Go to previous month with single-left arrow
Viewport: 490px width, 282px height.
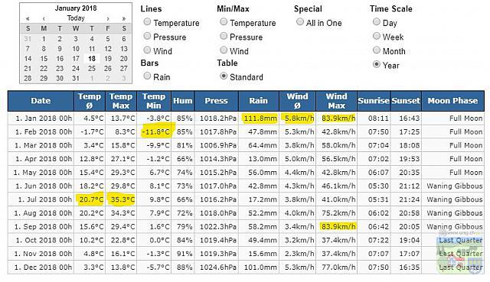coord(44,18)
